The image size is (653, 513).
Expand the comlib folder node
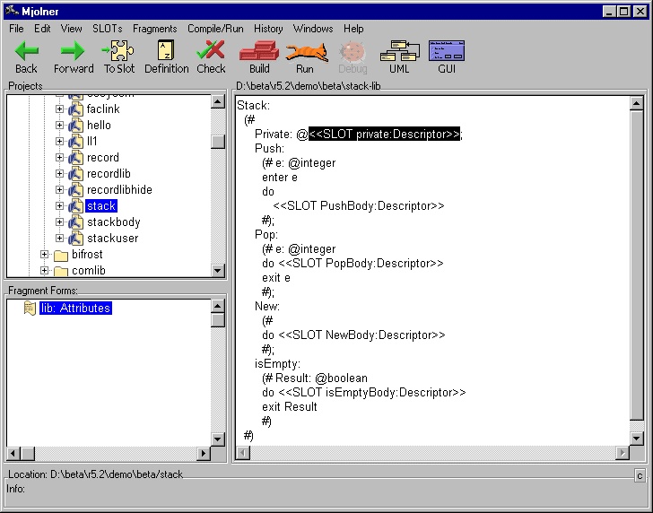click(x=44, y=271)
